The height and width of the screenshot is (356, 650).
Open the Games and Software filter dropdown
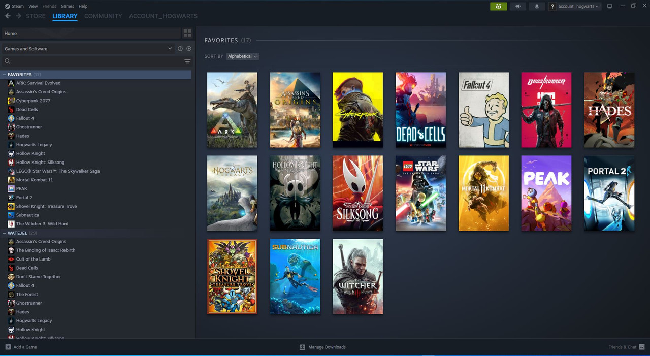(88, 49)
